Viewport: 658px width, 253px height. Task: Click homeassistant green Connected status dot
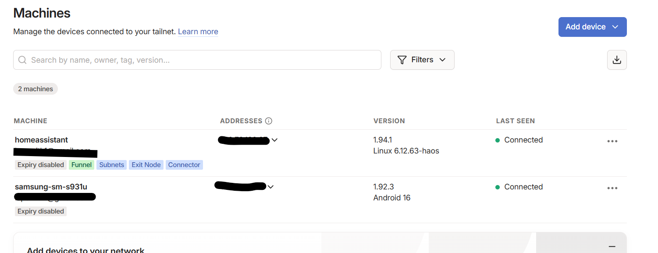coord(498,140)
